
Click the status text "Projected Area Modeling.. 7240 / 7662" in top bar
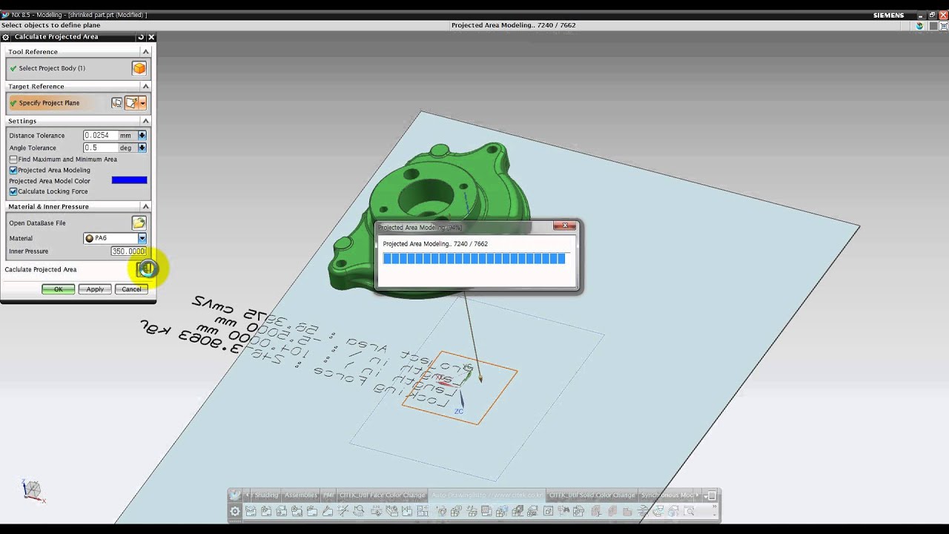click(x=513, y=25)
